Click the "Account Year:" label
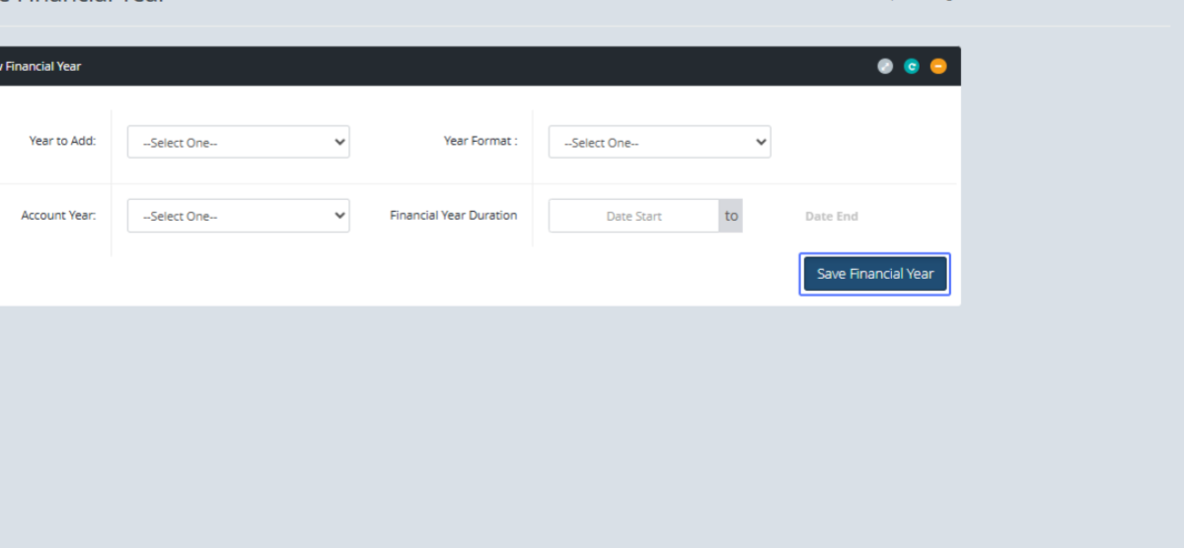The height and width of the screenshot is (548, 1184). (x=58, y=215)
